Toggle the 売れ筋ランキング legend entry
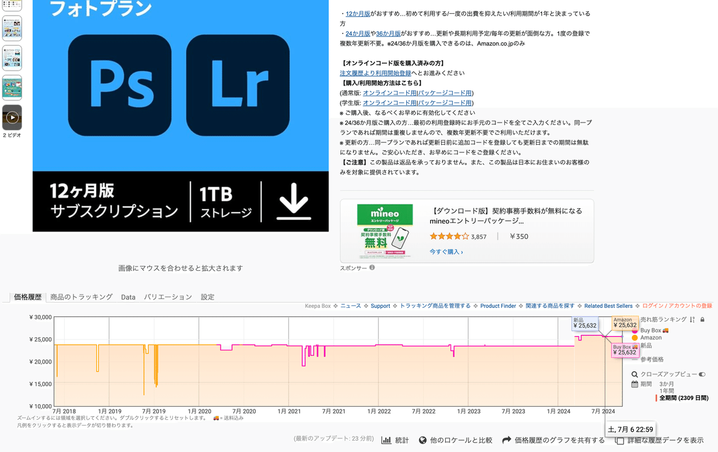This screenshot has width=718, height=452. click(663, 320)
